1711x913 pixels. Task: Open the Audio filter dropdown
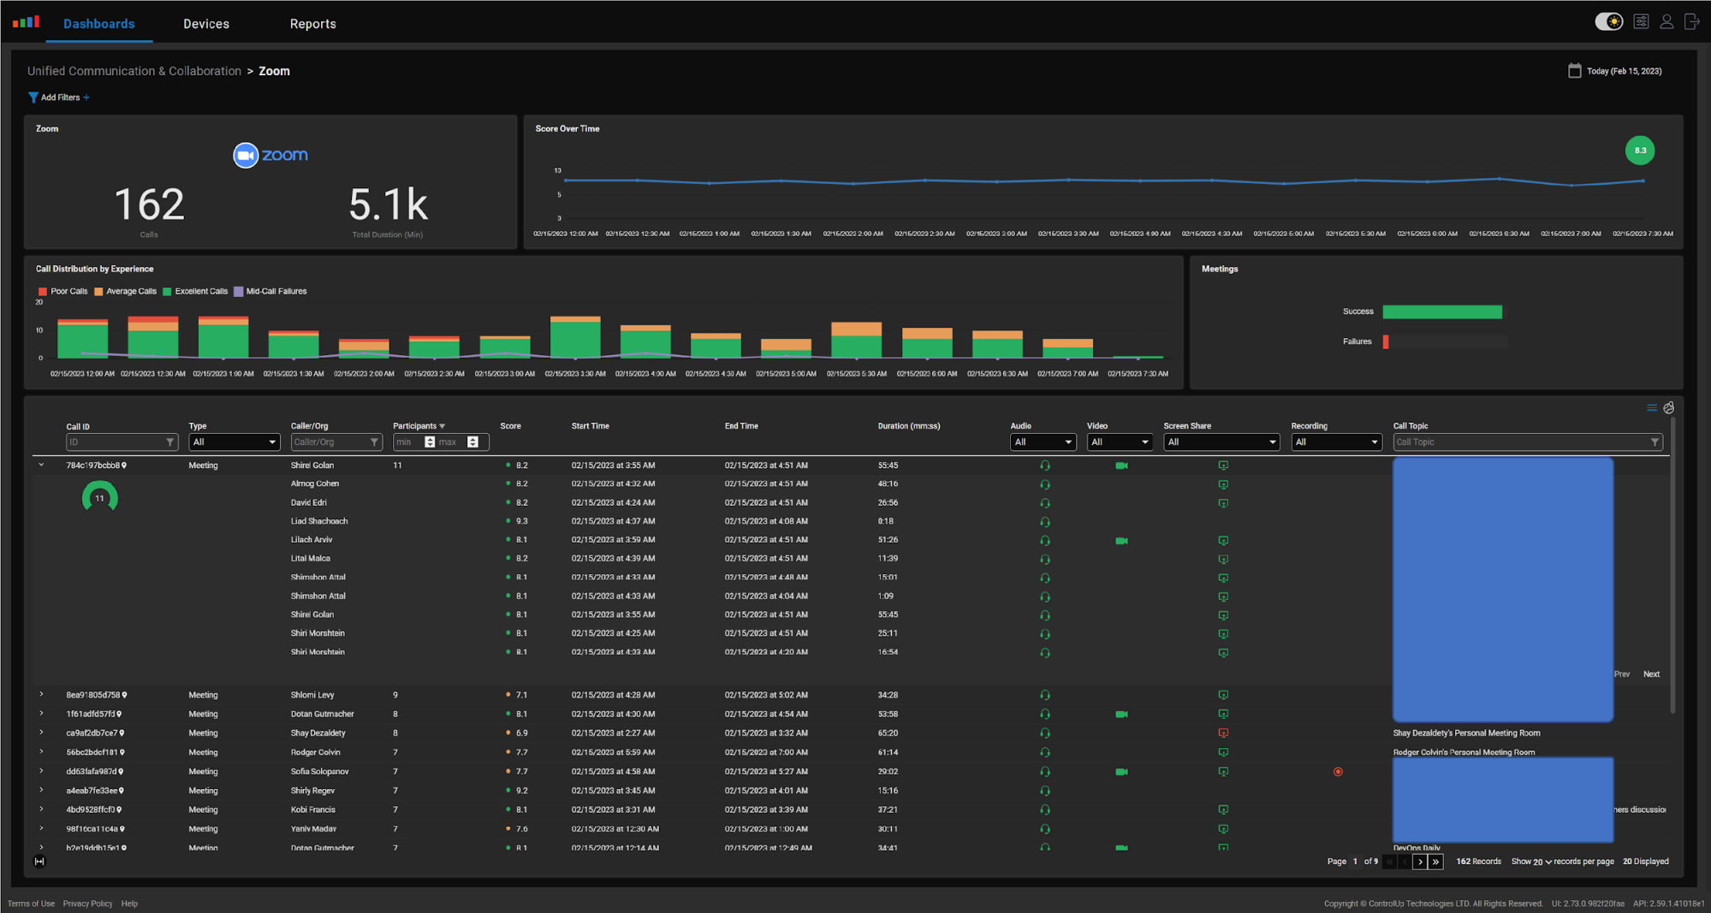click(x=1043, y=442)
